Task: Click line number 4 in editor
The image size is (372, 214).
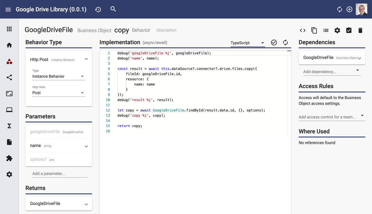Action: 109,69
